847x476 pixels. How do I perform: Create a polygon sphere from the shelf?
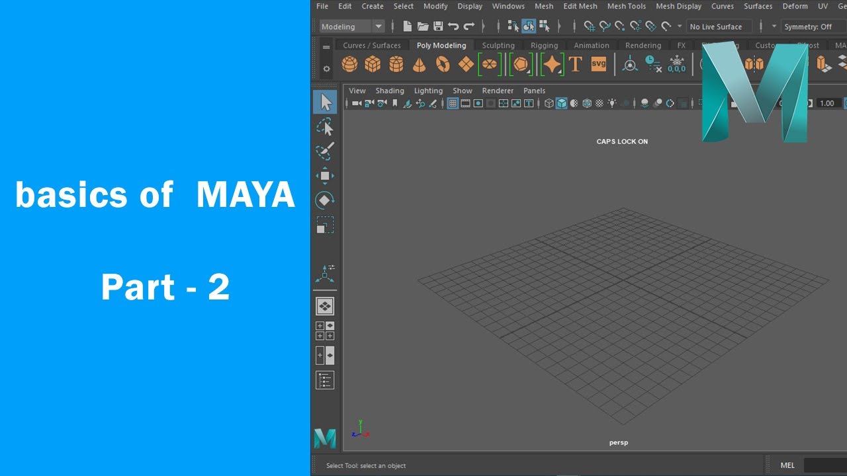[x=349, y=64]
